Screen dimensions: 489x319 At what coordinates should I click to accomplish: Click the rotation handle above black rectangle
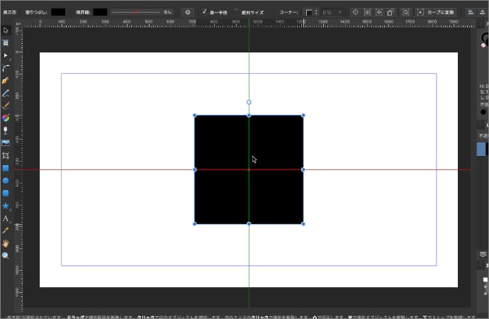point(249,102)
